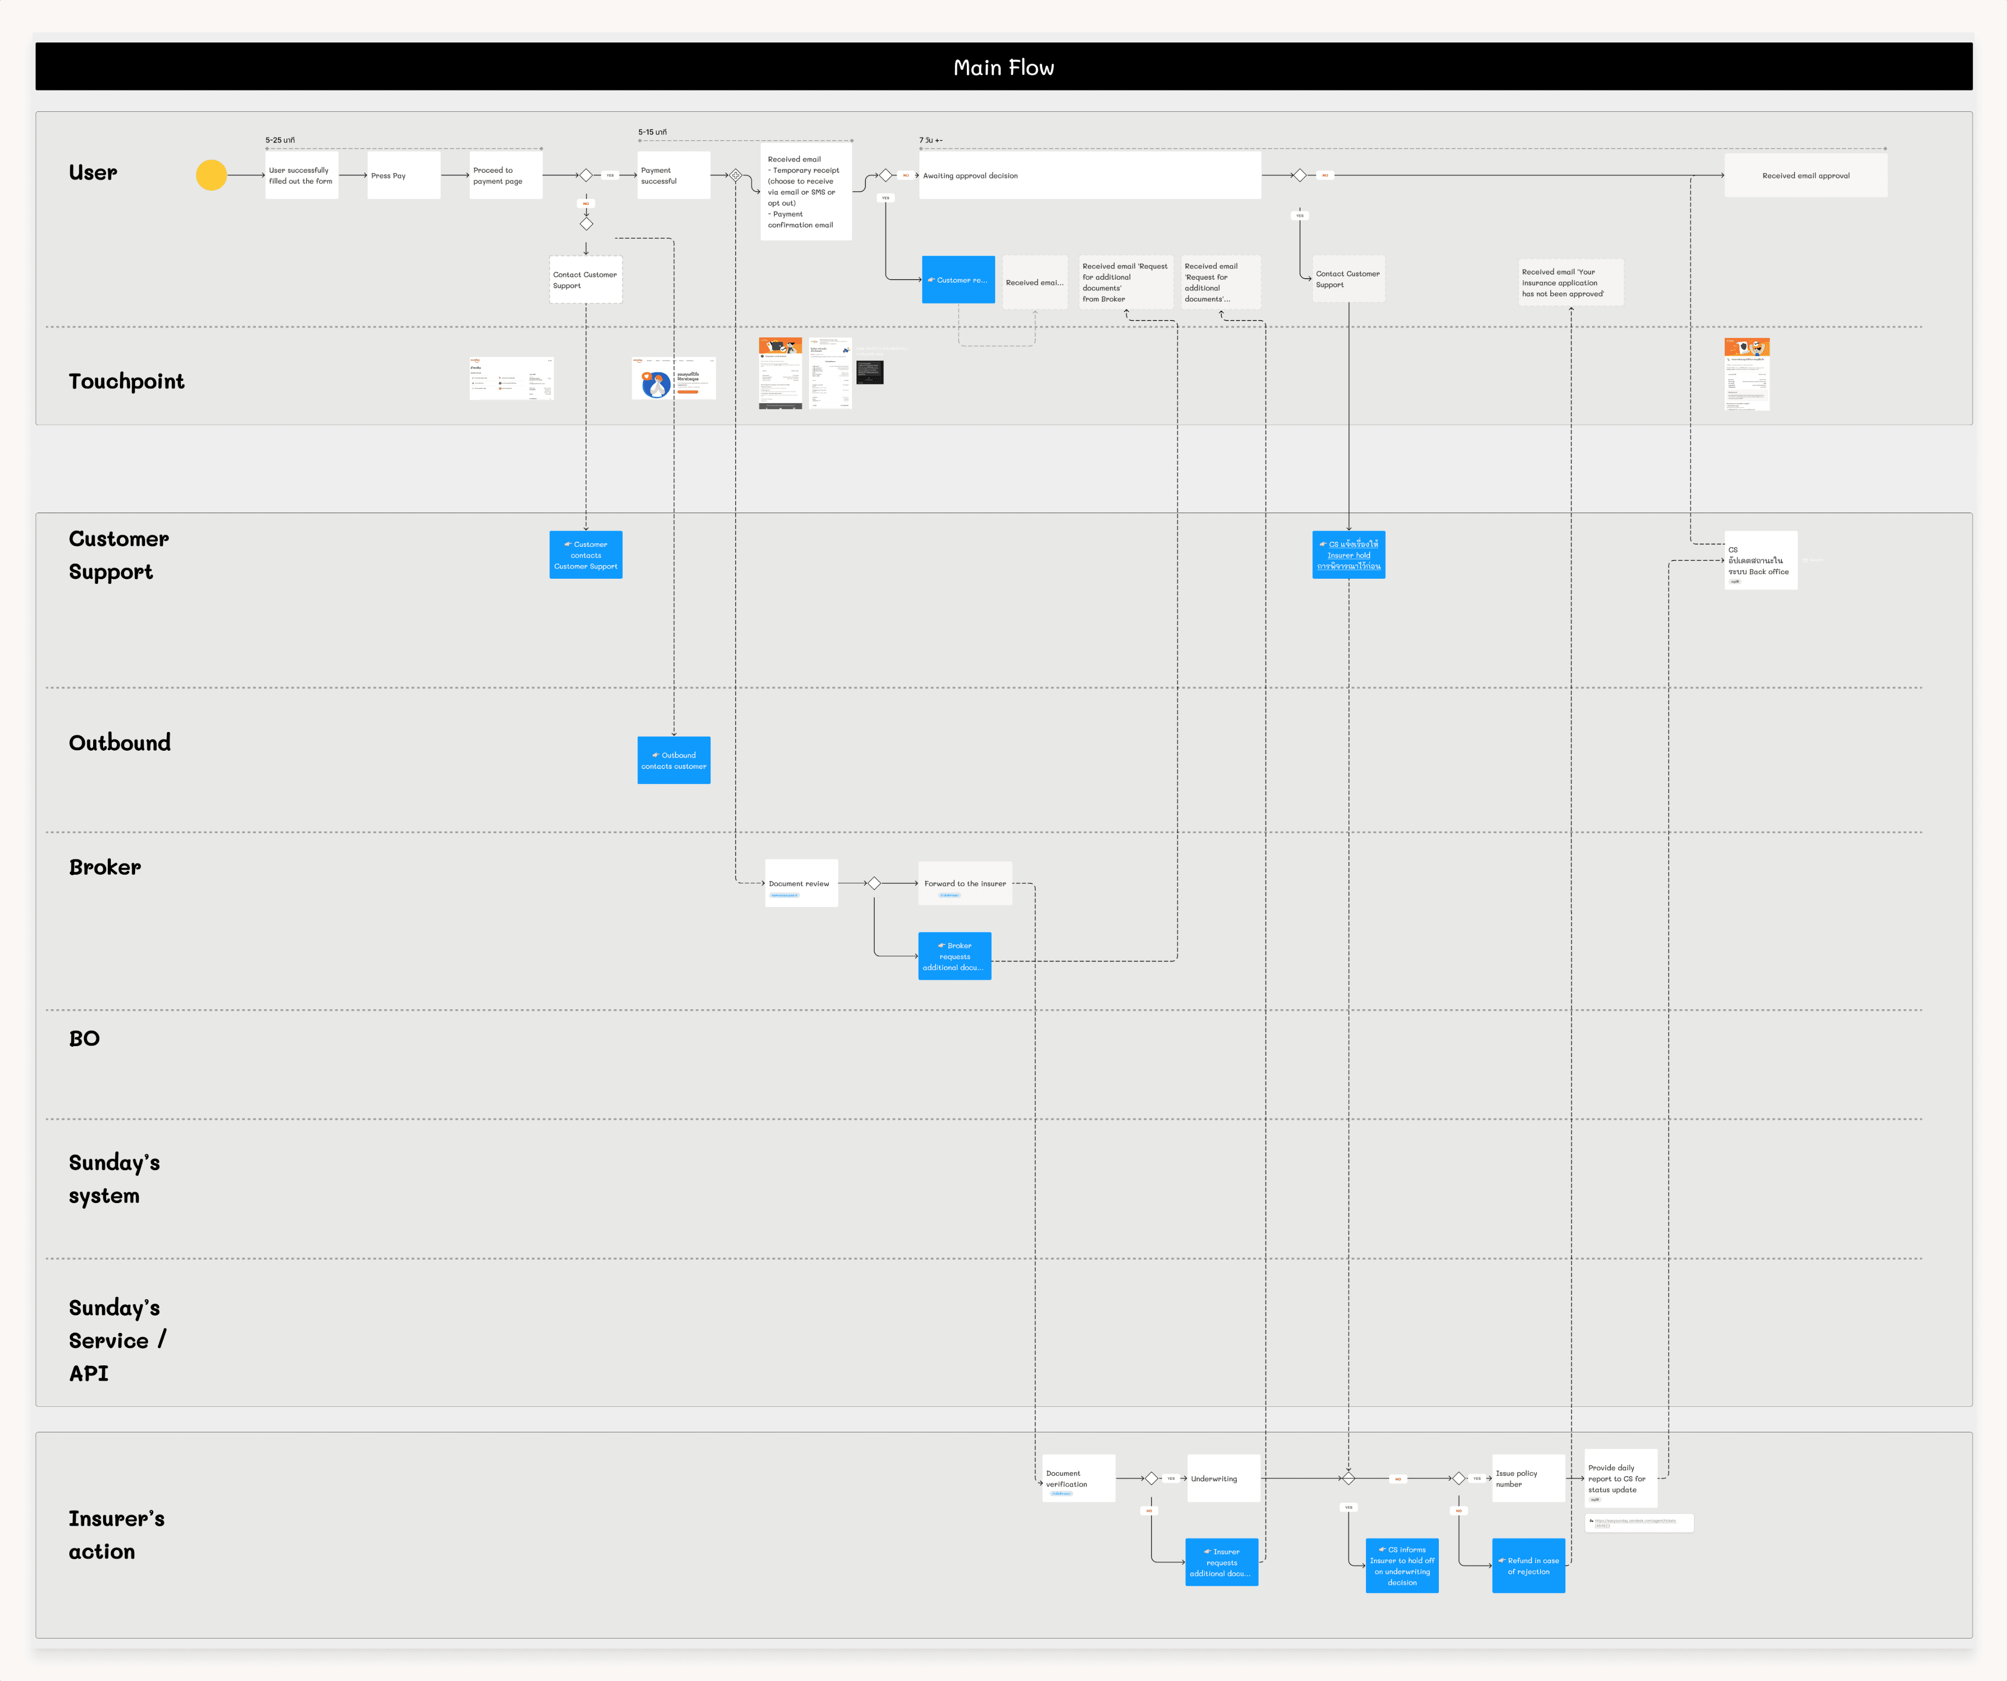Open the Refund in case of rejection card

coord(1528,1565)
